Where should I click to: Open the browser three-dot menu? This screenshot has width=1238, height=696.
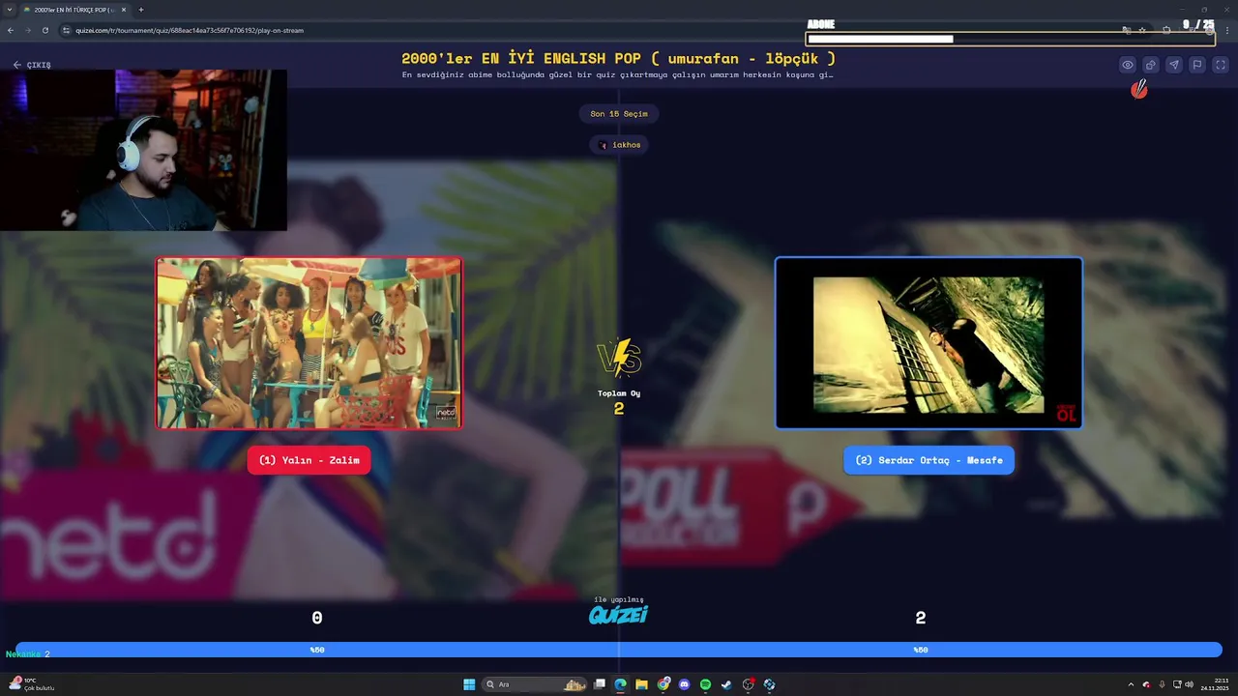point(1227,30)
